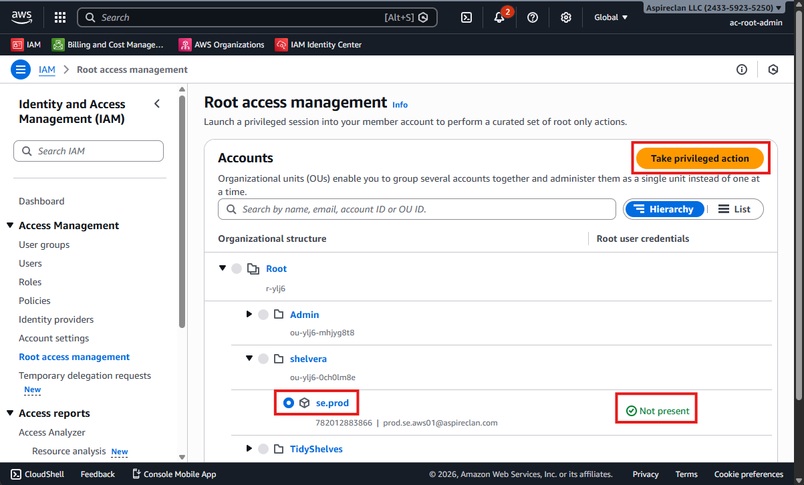Open Users in the sidebar

click(30, 263)
